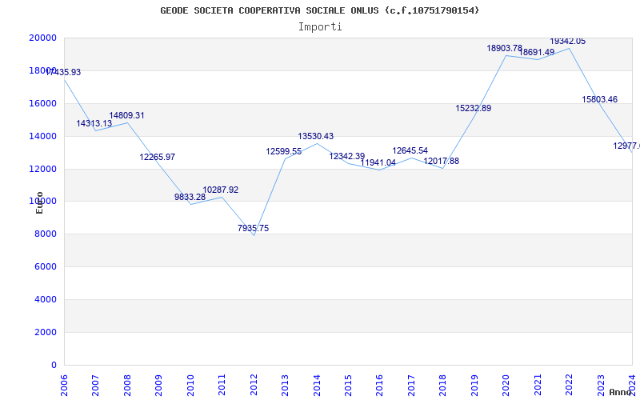Click the x-axis year 2007
640x400 pixels.
click(x=95, y=385)
